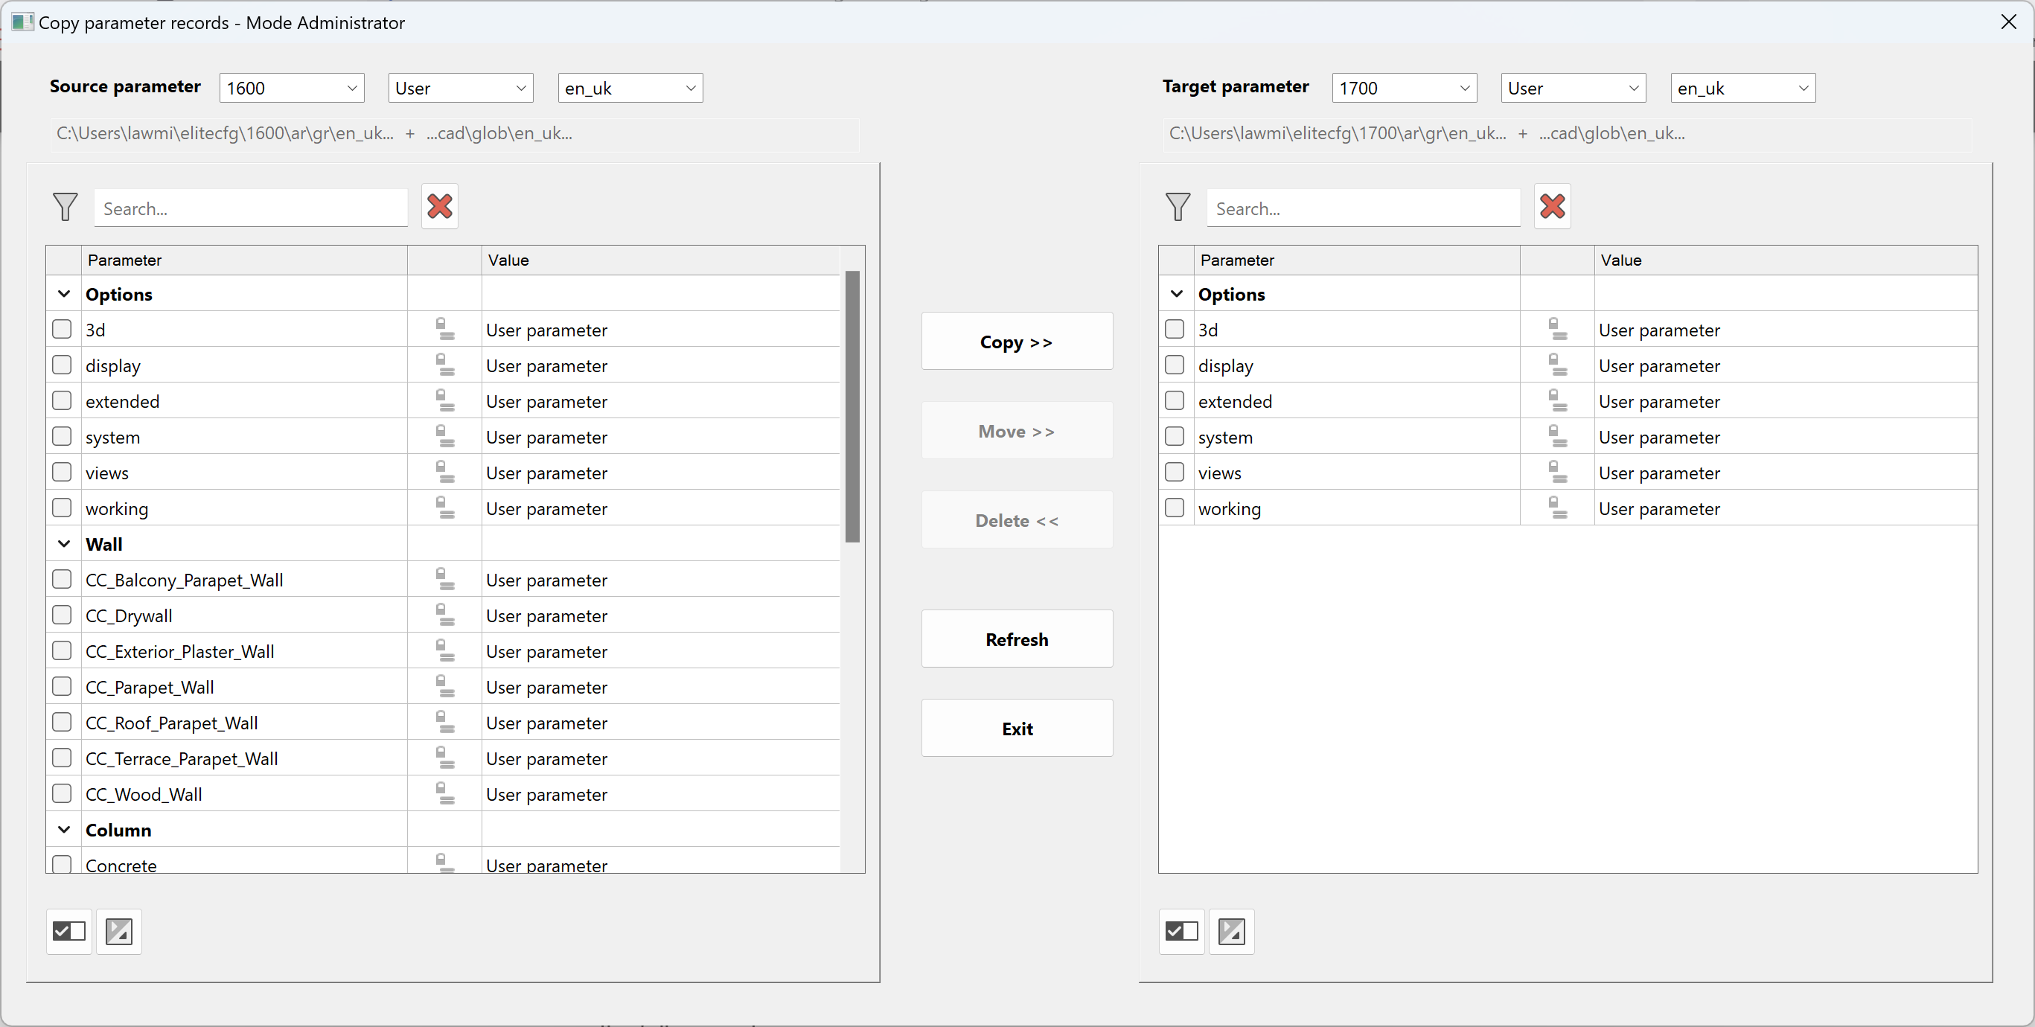Click the lock icon next to target working parameter
Screen dimensions: 2035x1027
point(1557,508)
